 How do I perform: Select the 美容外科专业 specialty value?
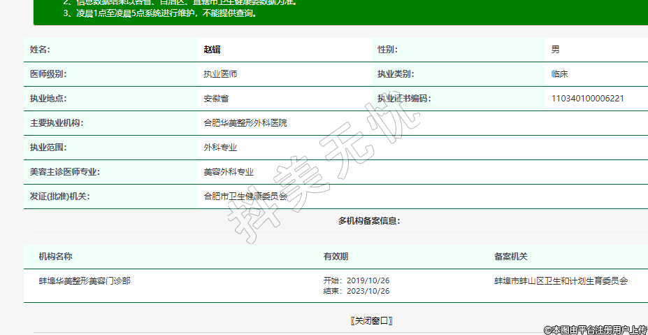tap(229, 172)
